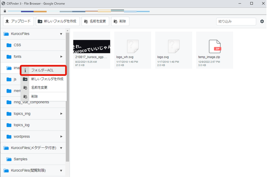Choose 削除 in context menu
This screenshot has height=177, width=269.
point(44,97)
